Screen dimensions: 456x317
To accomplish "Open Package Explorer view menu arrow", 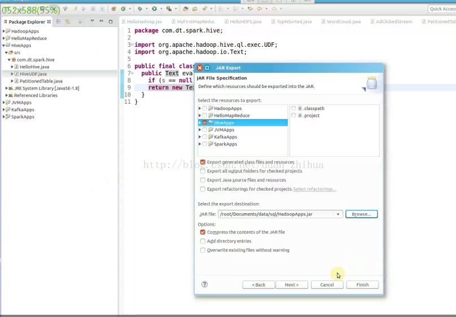I will pos(92,21).
